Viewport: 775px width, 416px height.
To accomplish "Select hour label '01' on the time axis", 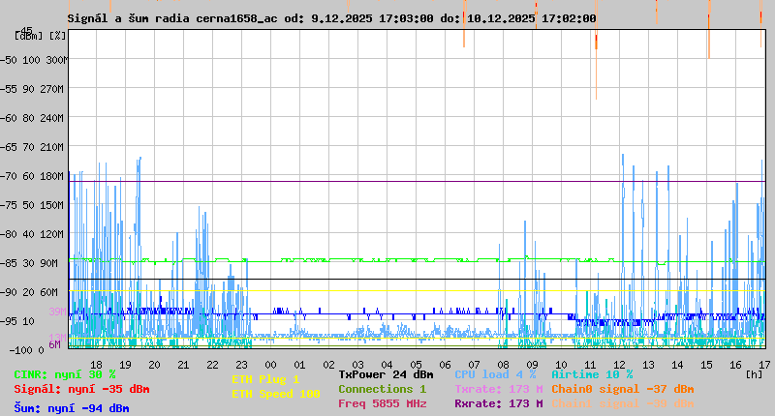I will pos(300,365).
